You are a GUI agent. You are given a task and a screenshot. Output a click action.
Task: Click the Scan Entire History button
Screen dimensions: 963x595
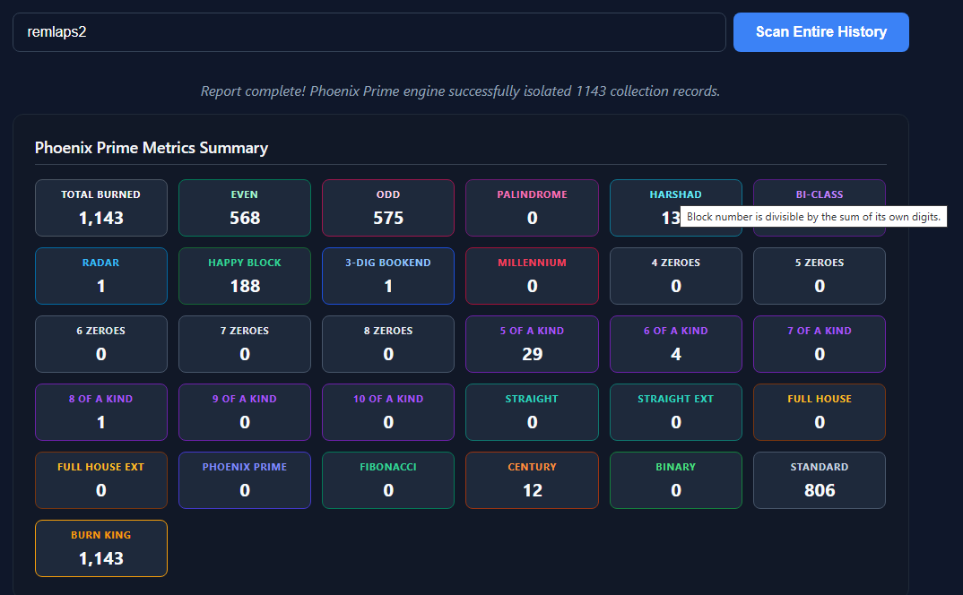click(x=820, y=32)
